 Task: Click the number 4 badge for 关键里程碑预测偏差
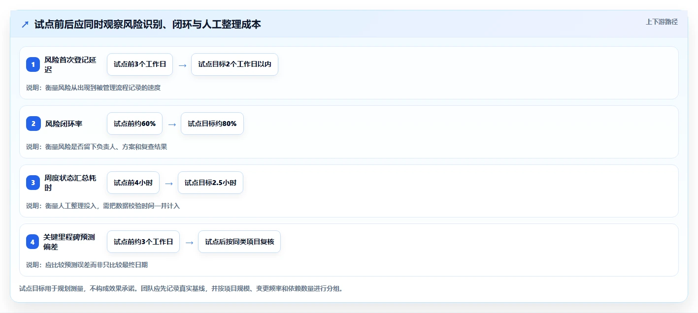pyautogui.click(x=33, y=242)
